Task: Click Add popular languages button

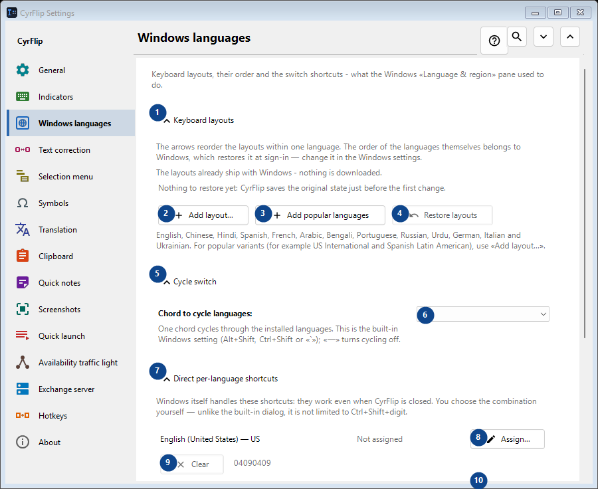Action: 320,215
